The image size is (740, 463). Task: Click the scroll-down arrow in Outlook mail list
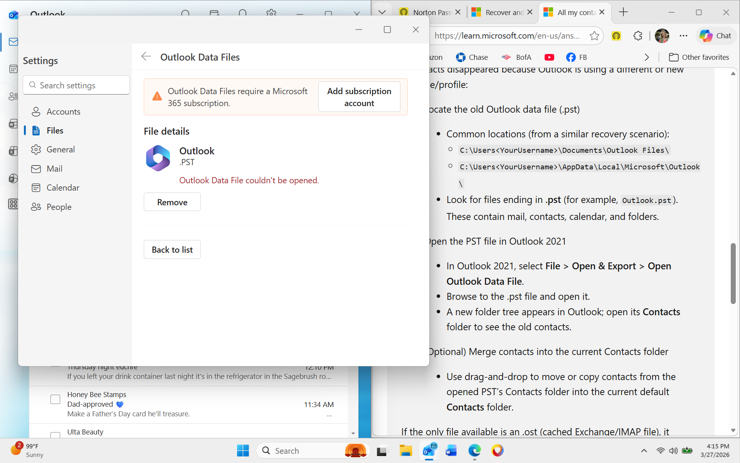coord(353,433)
